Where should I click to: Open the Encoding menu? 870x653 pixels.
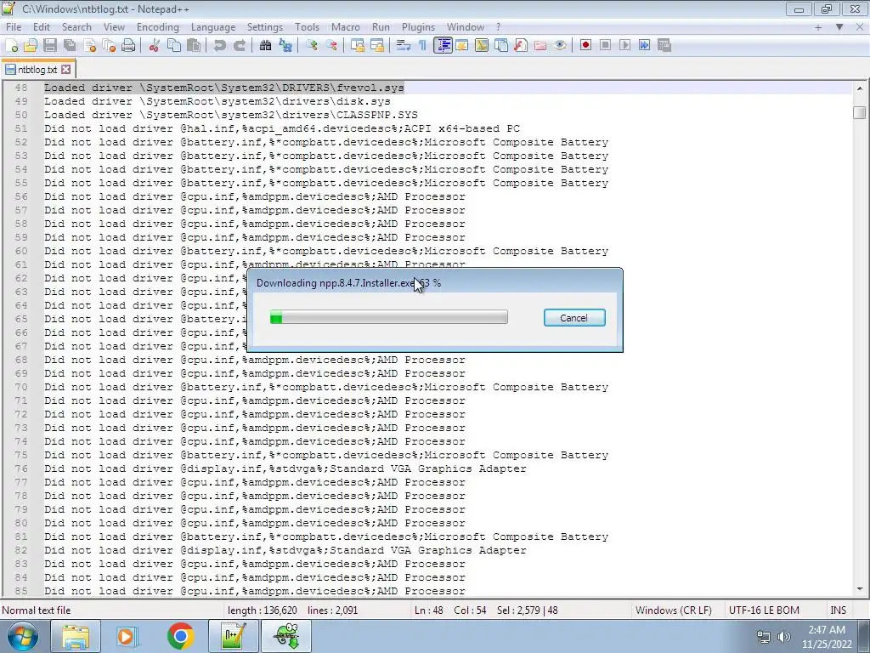click(x=157, y=27)
